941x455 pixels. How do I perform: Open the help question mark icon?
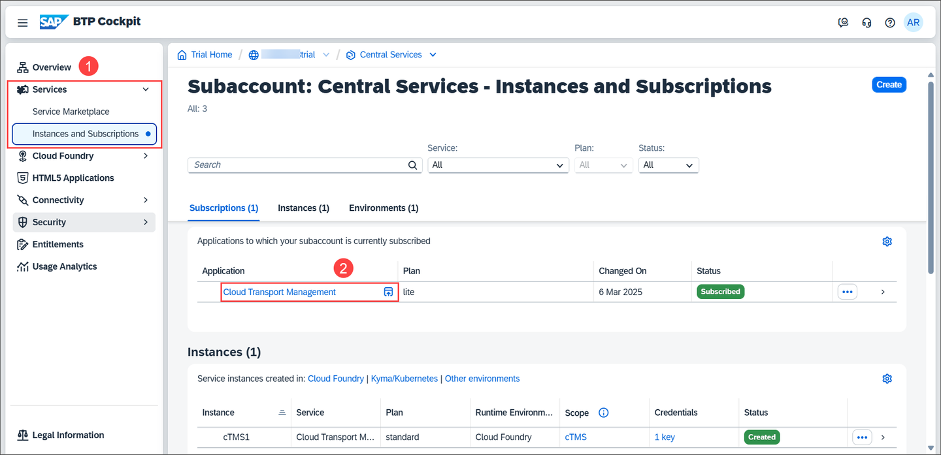(890, 23)
